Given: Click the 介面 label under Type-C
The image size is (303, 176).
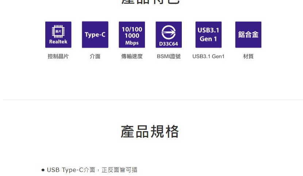Looking at the screenshot, I should point(95,56).
